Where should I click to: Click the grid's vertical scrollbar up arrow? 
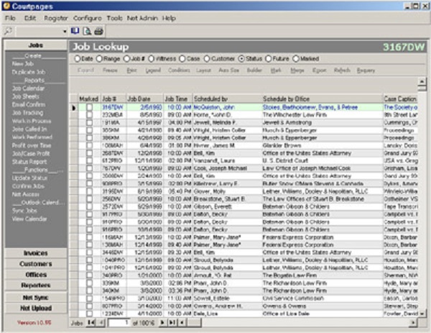point(422,81)
